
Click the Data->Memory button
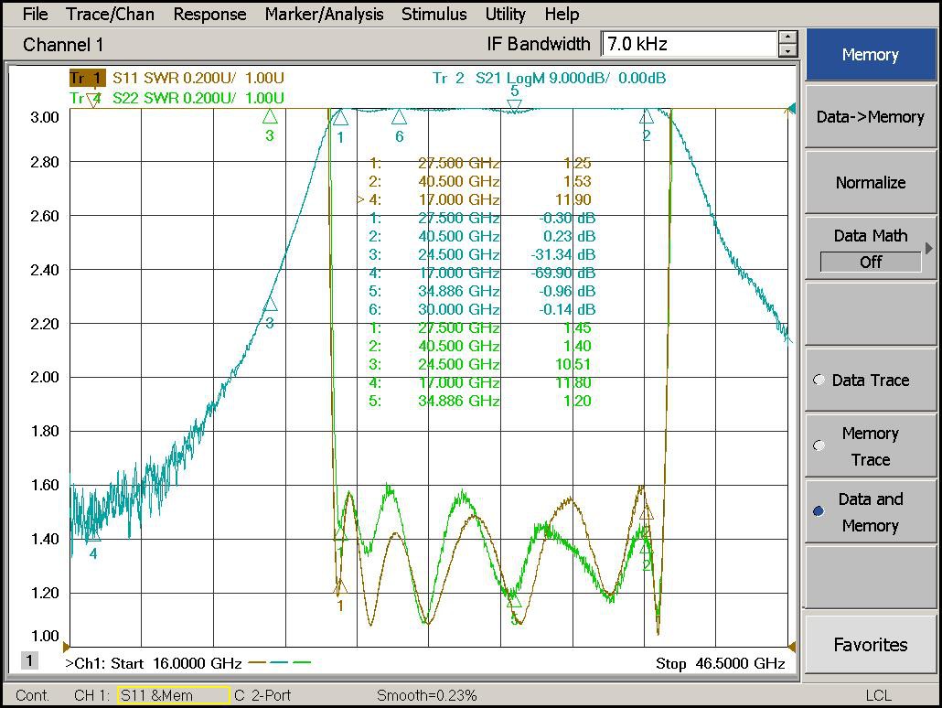coord(870,117)
